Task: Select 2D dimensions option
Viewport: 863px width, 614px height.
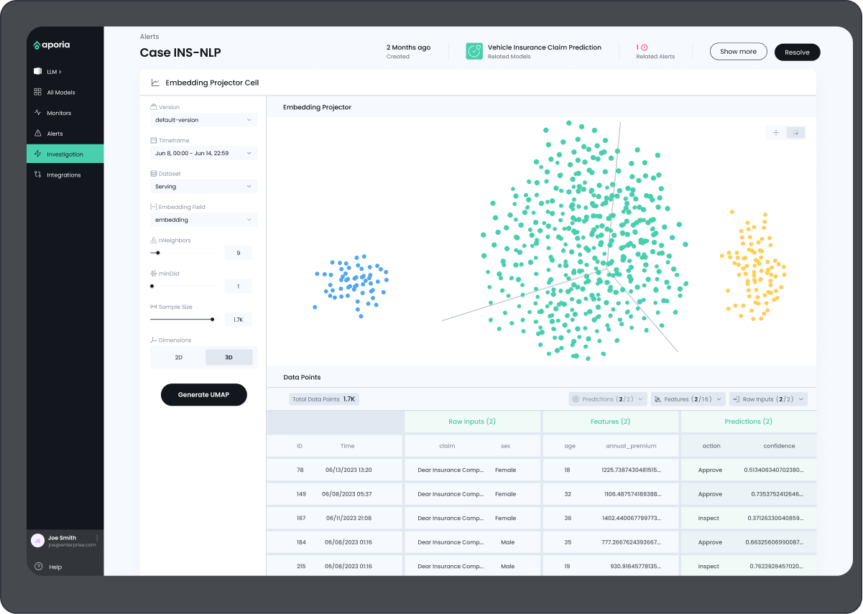Action: [178, 357]
